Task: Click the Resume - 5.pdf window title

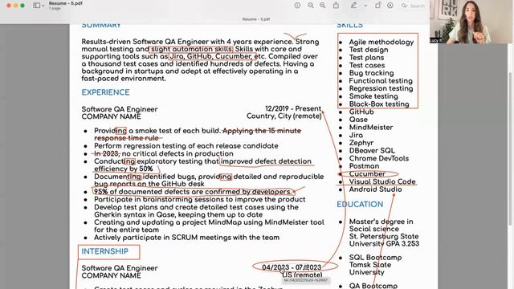Action: click(65, 3)
